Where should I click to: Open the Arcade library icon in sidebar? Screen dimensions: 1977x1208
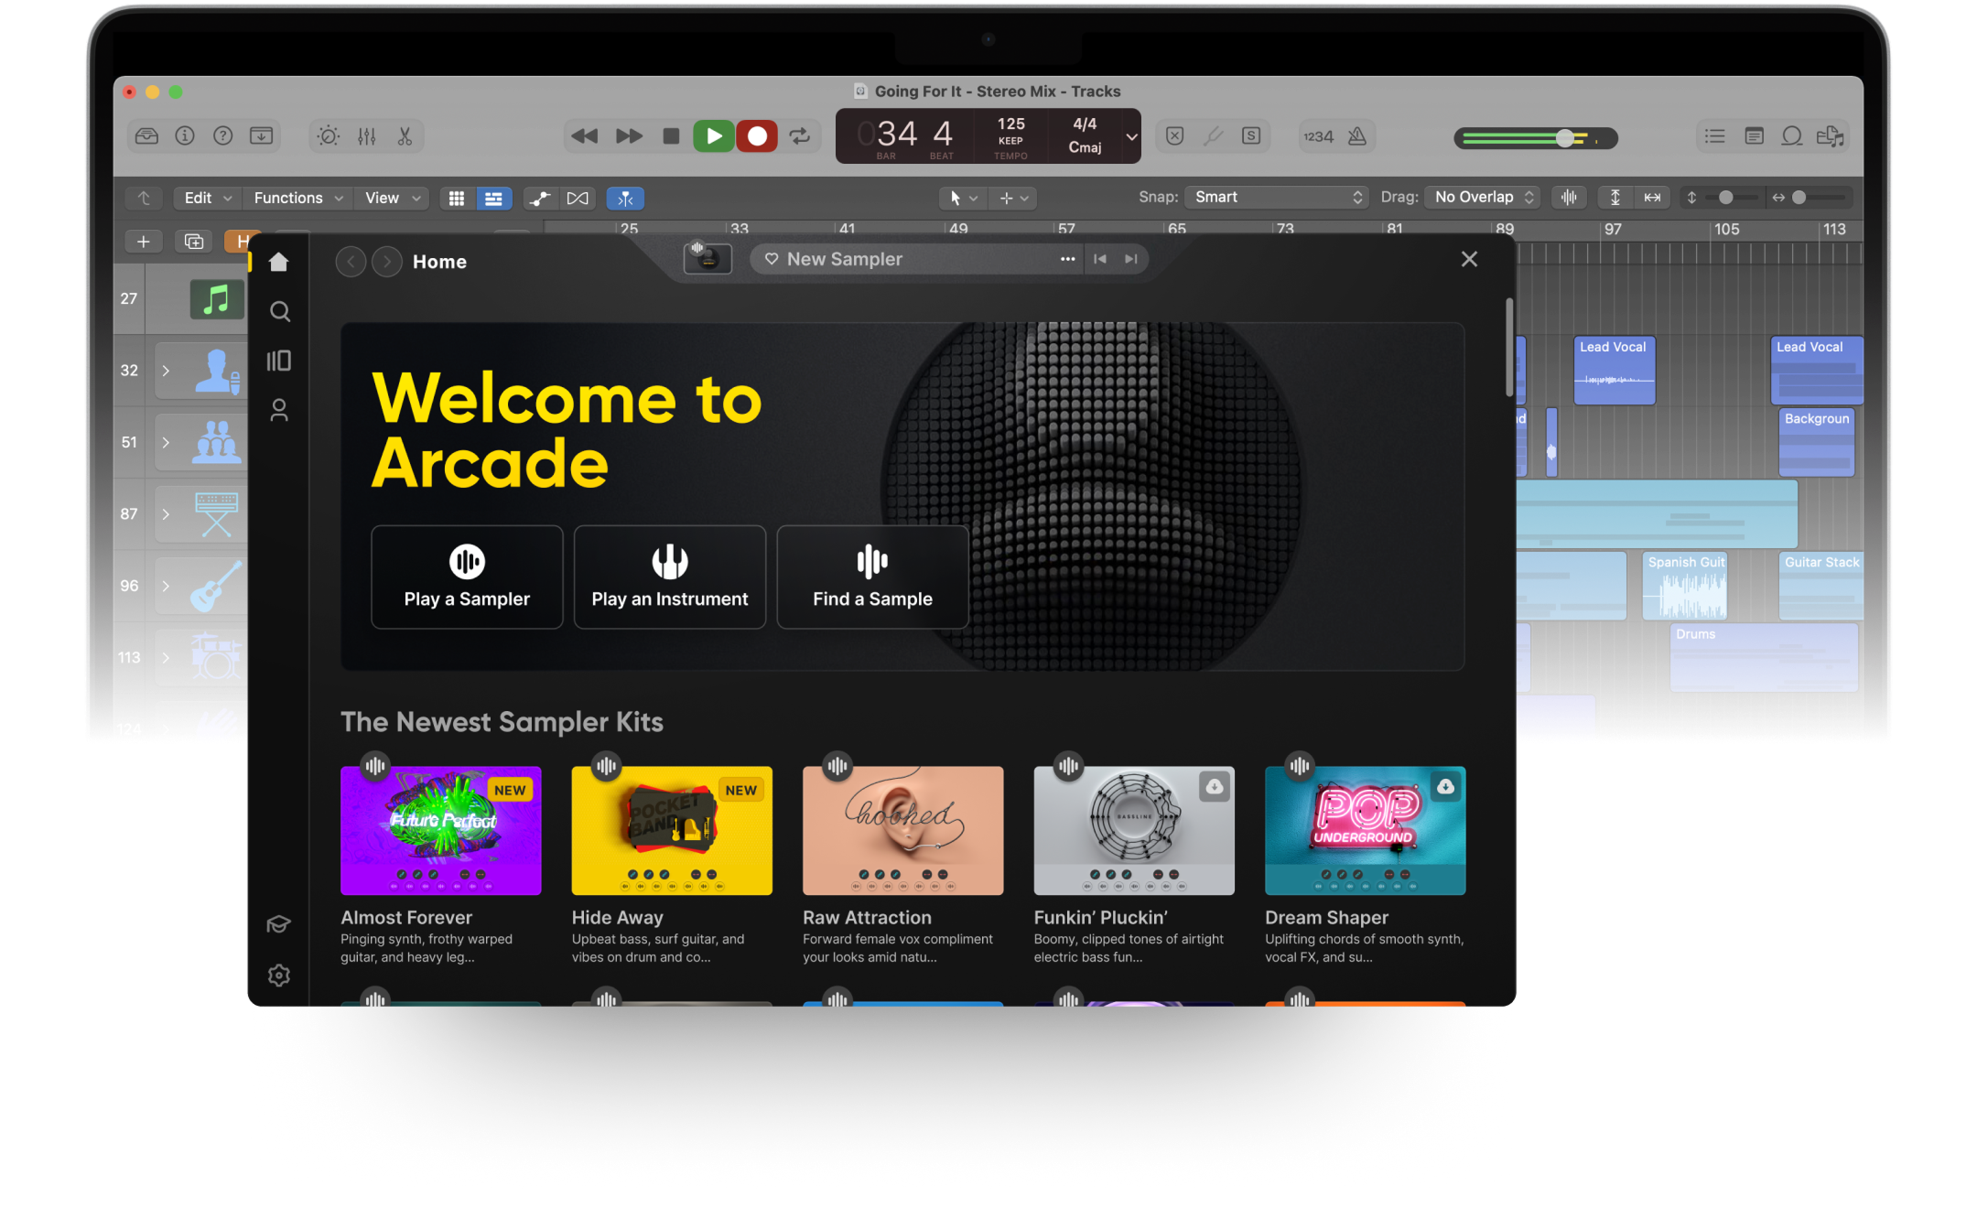click(x=279, y=361)
